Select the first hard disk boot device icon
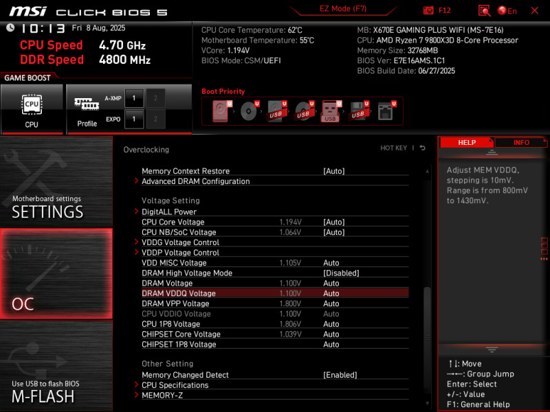 pyautogui.click(x=222, y=111)
